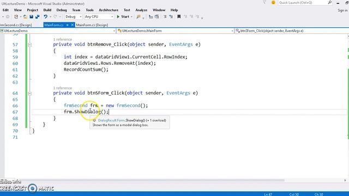This screenshot has height=196, width=349.
Task: Open the Tools menu
Action: click(89, 10)
